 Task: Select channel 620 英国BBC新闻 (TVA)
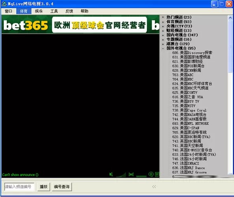[191, 137]
